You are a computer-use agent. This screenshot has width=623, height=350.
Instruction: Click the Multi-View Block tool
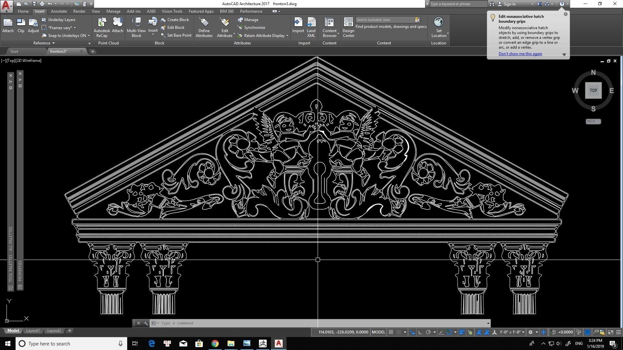tap(136, 27)
